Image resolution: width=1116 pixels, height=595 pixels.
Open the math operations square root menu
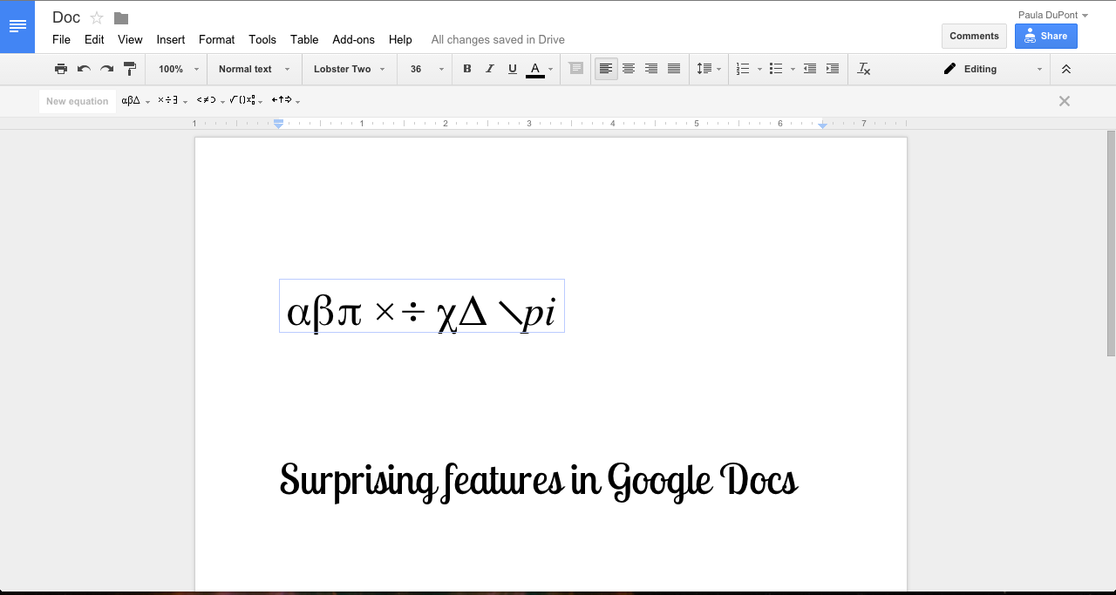click(247, 101)
